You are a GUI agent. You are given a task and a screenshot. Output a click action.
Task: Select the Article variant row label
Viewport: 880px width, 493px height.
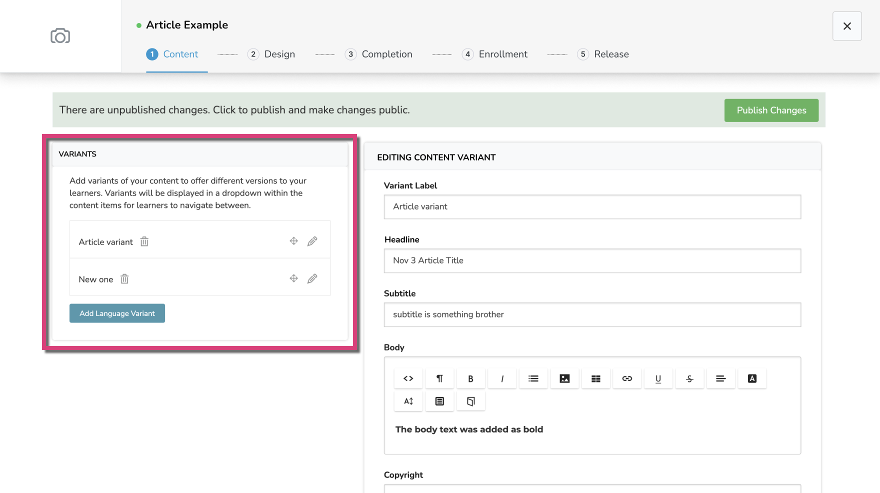click(x=106, y=242)
